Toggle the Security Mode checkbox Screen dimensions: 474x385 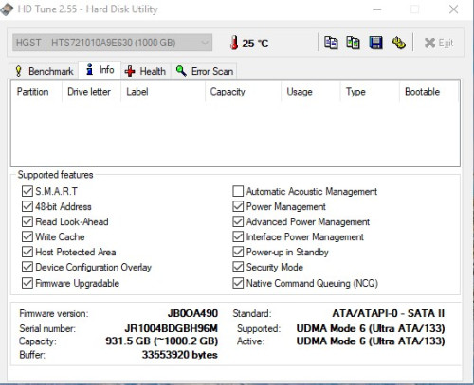[238, 267]
